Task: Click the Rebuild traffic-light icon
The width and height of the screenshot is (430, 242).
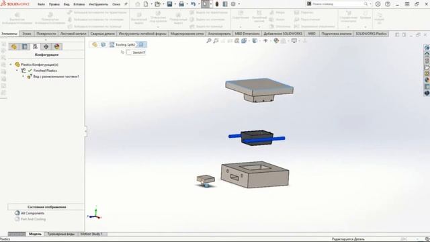Action: pos(216,4)
